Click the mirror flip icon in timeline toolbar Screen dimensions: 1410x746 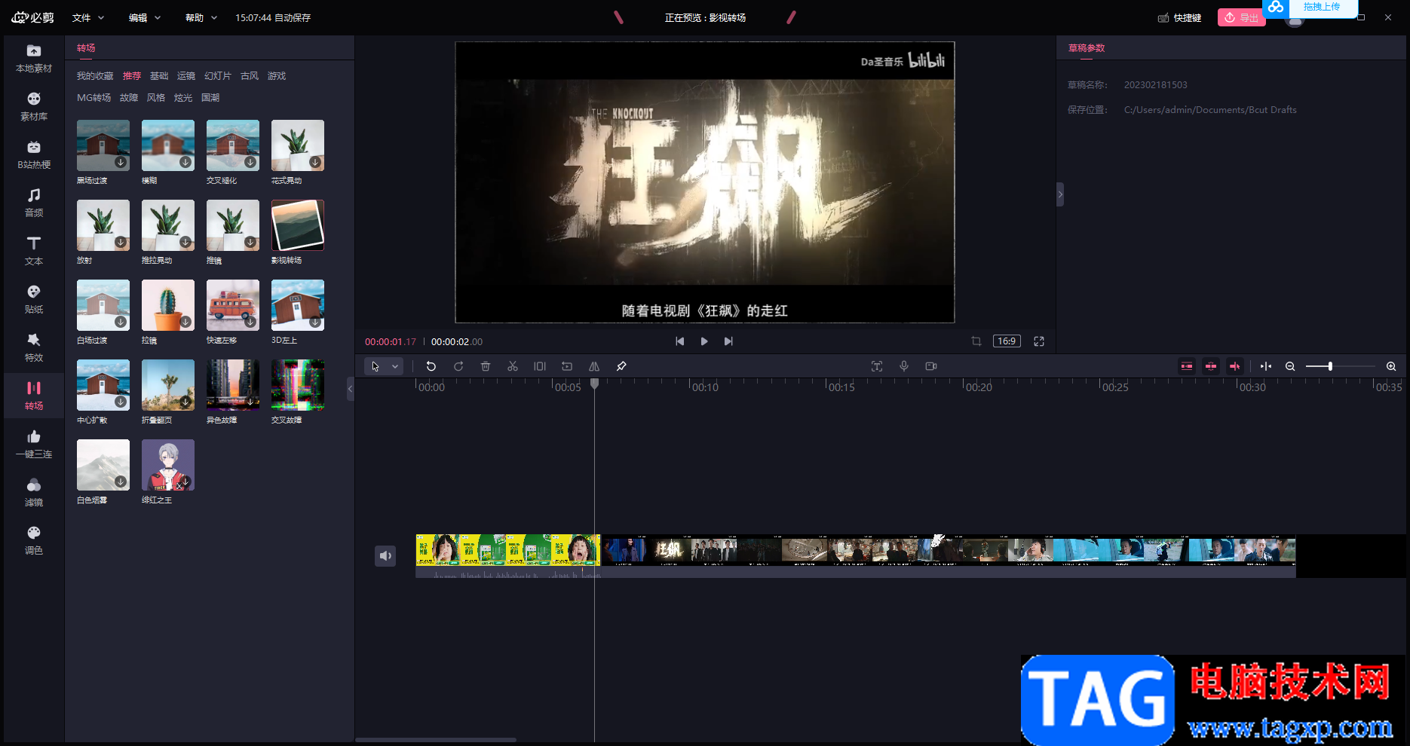[594, 366]
